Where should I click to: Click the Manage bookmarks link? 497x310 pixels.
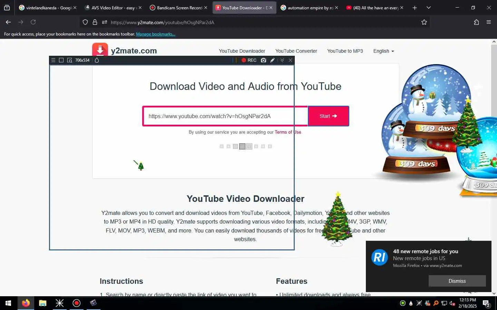[x=156, y=34]
